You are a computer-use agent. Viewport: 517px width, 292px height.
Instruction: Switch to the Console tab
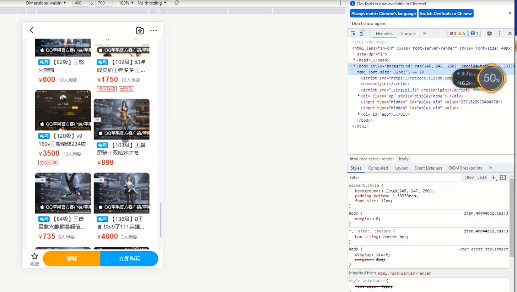(408, 34)
